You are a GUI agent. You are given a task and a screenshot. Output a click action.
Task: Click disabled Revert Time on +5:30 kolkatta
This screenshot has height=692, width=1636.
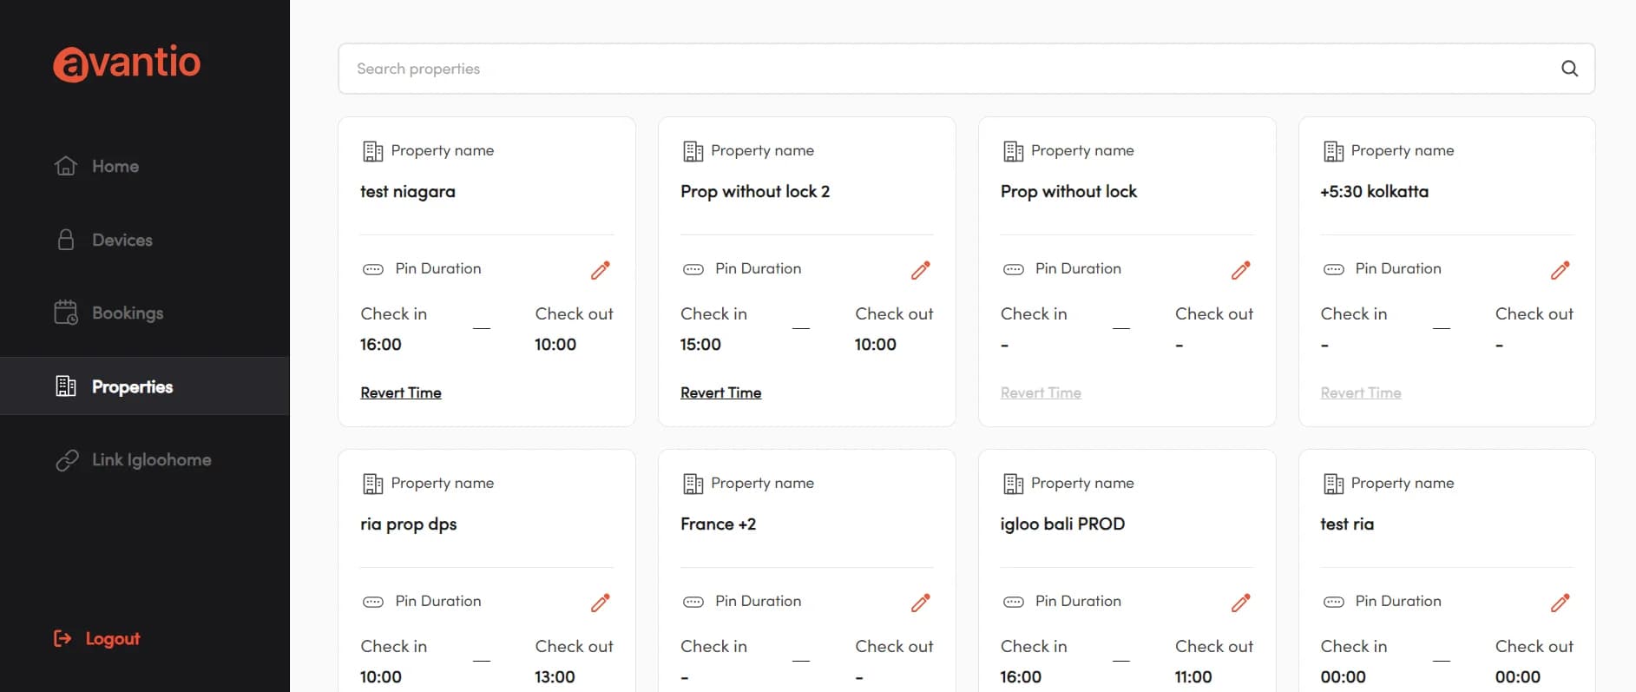coord(1361,392)
